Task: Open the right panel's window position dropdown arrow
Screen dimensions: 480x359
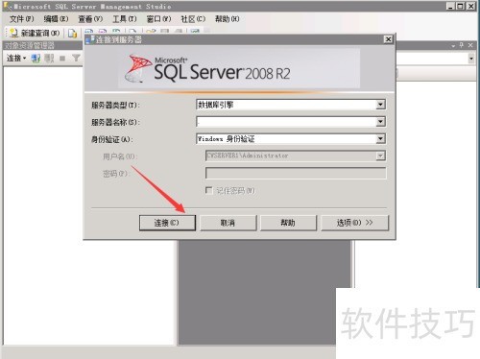Action: 453,46
